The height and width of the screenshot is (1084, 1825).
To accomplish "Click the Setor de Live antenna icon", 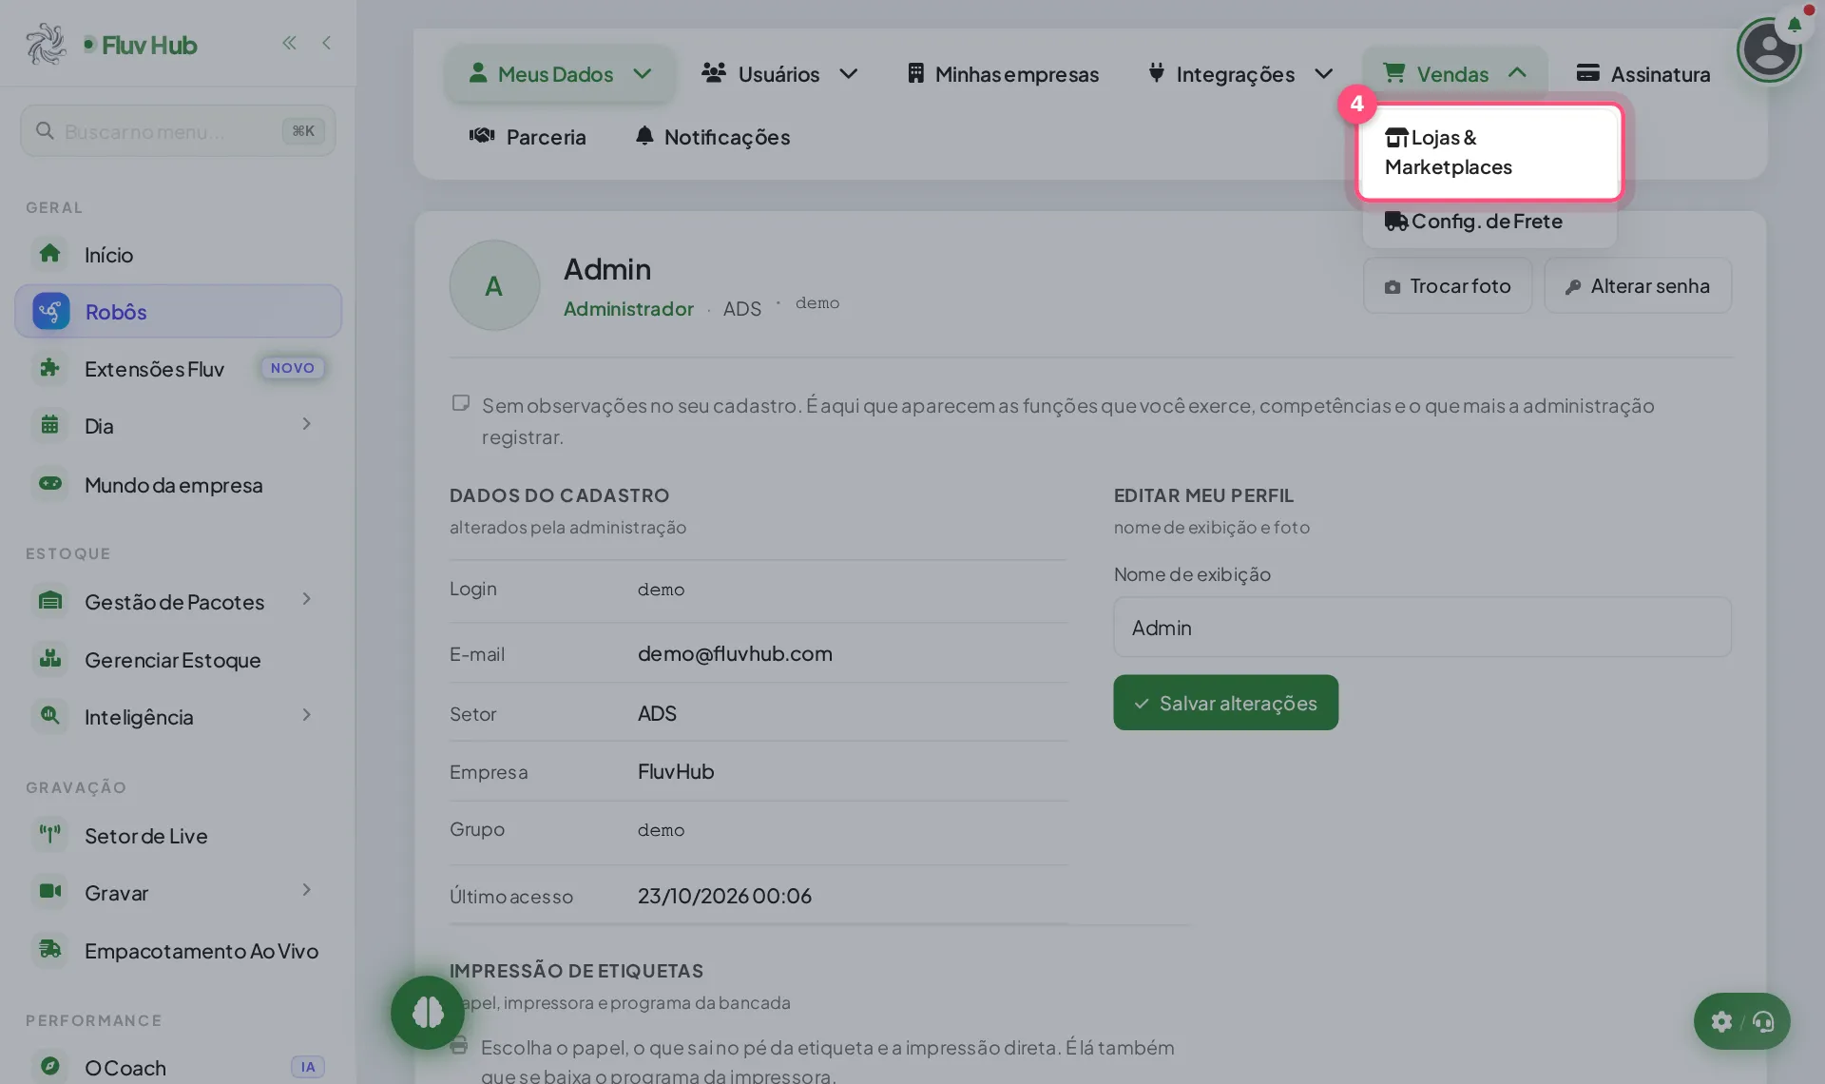I will [x=50, y=835].
